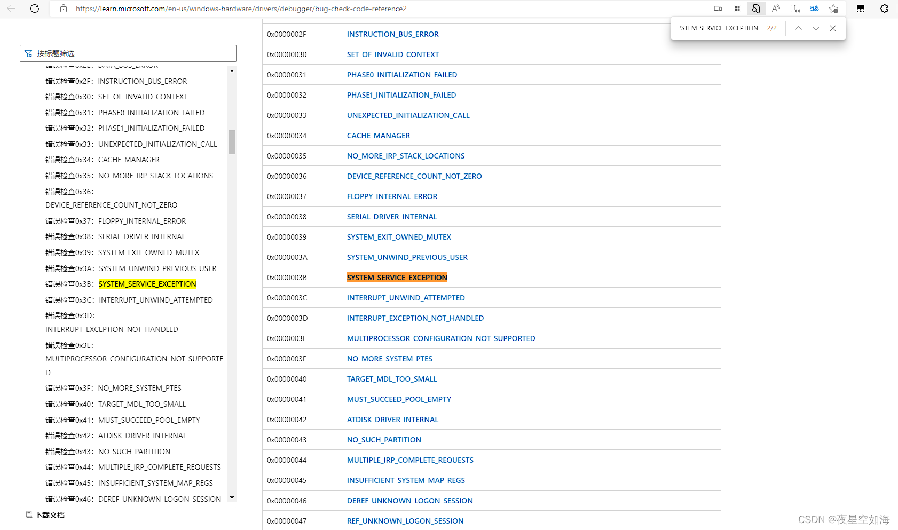Open the Extensions puzzle icon

(x=884, y=9)
